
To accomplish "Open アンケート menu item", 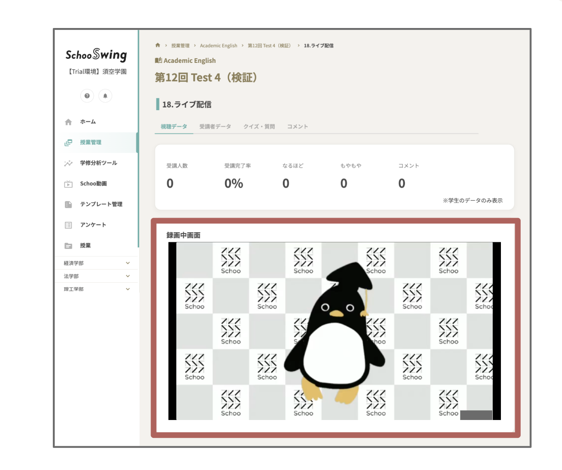I will pyautogui.click(x=93, y=225).
